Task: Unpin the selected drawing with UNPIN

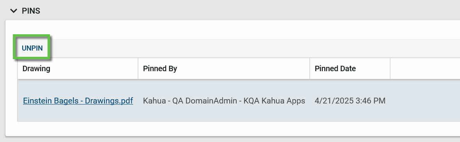Action: pyautogui.click(x=32, y=48)
